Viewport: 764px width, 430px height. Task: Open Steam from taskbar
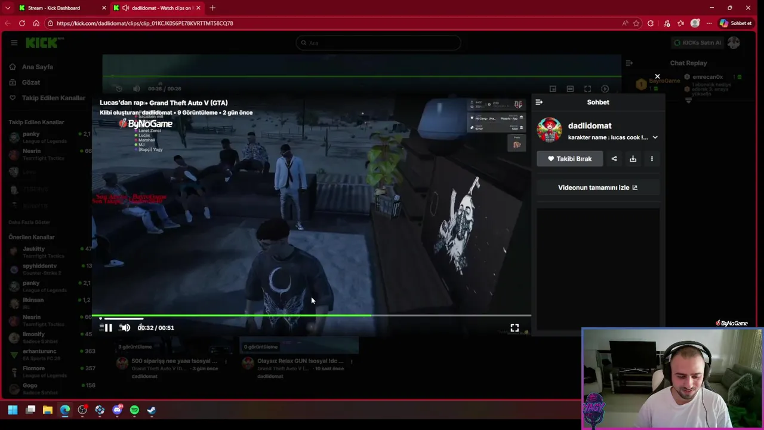[x=152, y=410]
